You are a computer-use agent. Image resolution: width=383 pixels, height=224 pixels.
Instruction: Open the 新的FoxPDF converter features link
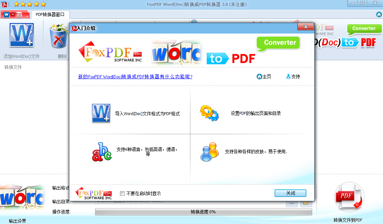(135, 76)
